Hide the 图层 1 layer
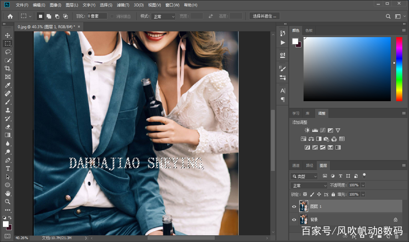Image resolution: width=409 pixels, height=242 pixels. [x=294, y=206]
